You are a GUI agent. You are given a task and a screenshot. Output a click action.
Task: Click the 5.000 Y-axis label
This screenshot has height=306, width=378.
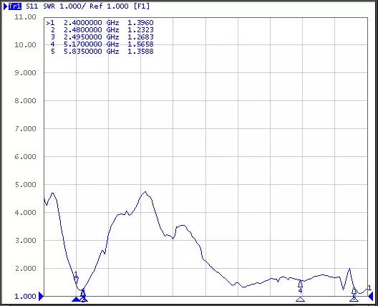(x=25, y=185)
